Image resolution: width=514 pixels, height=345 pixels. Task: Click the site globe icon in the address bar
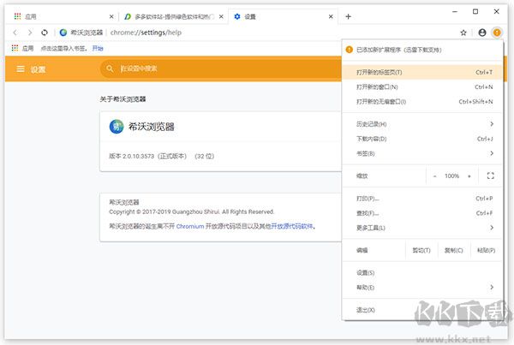63,33
